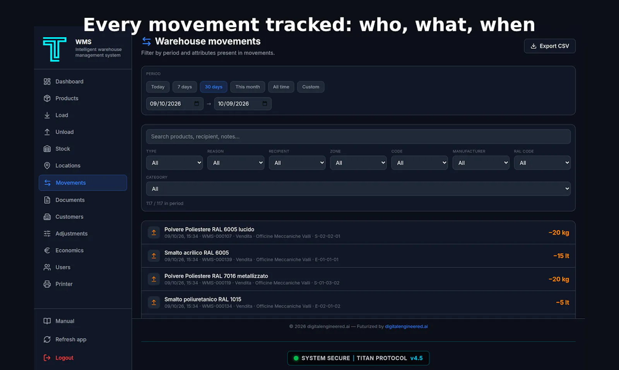Image resolution: width=619 pixels, height=370 pixels.
Task: Click unload icon on Smalto acrilico RAL 6005 row
Action: tap(154, 256)
